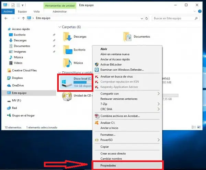Choose Crear acceso directo
Viewport: 206px width, 170px height.
point(113,154)
